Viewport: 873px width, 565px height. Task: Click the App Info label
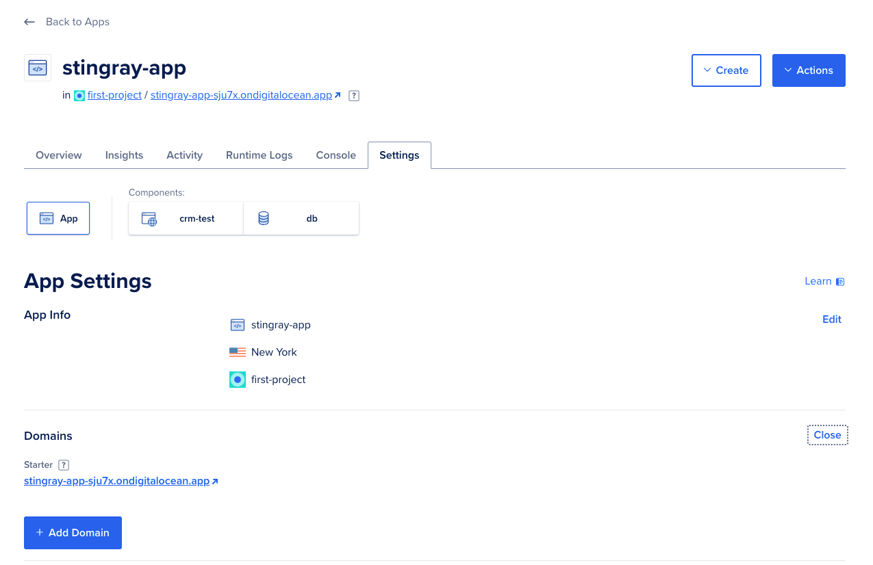point(47,315)
